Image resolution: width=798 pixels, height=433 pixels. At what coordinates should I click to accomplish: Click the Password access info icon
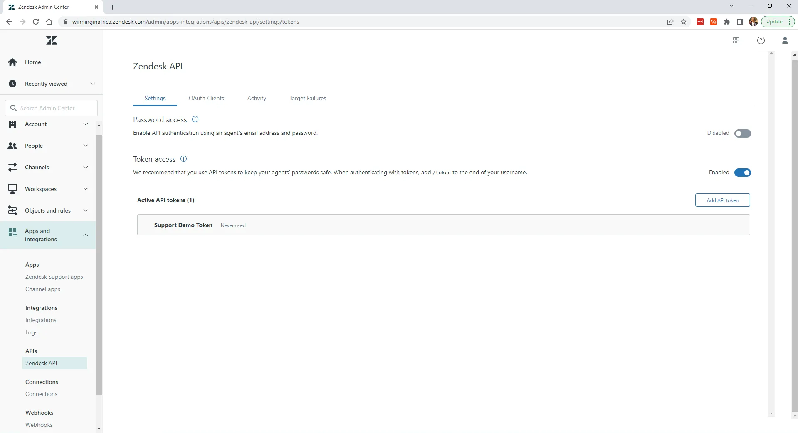[195, 119]
